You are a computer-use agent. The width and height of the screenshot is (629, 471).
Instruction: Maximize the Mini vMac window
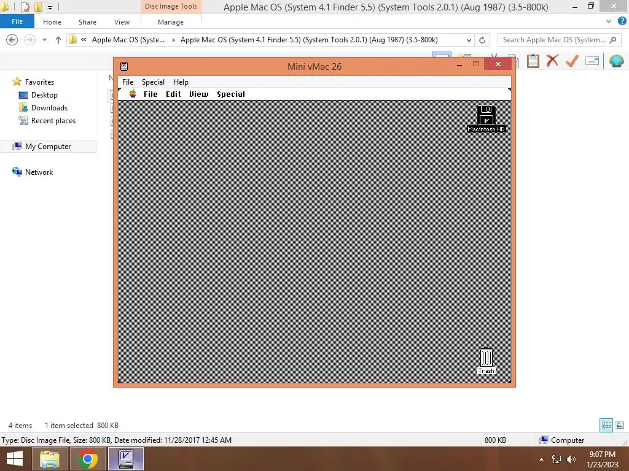[x=476, y=64]
